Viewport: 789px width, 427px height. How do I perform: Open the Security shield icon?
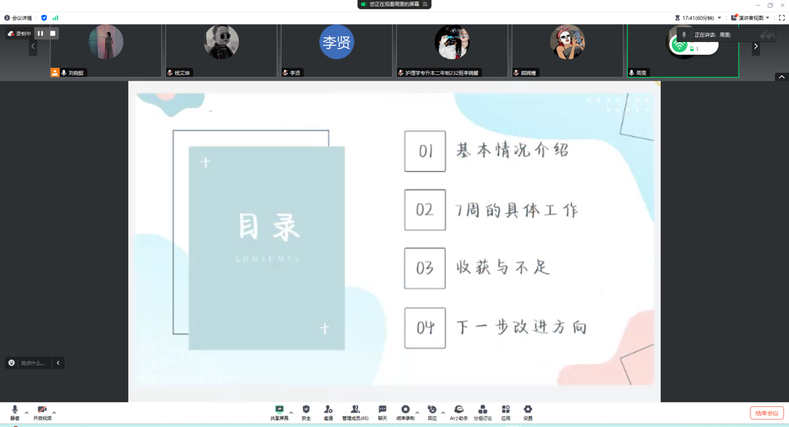tap(306, 412)
